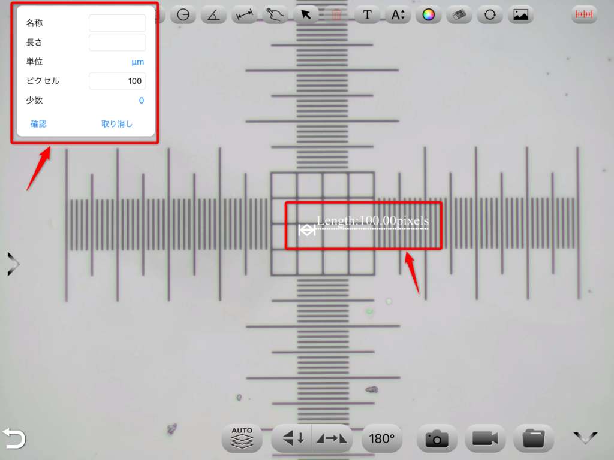Click the 取り消し cancel button
This screenshot has width=614, height=460.
(117, 124)
